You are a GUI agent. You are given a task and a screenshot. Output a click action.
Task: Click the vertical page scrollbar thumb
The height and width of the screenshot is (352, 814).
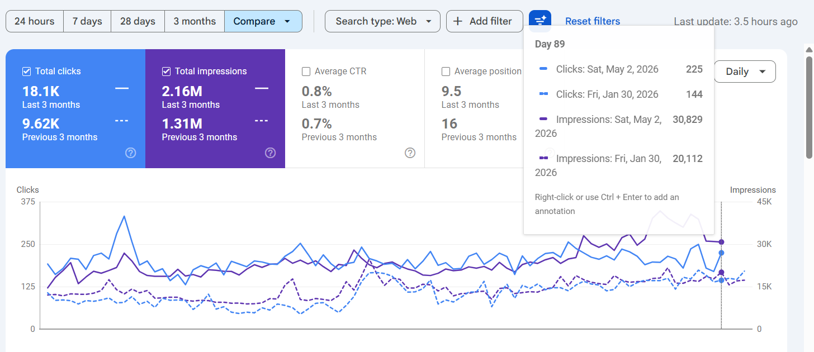809,106
